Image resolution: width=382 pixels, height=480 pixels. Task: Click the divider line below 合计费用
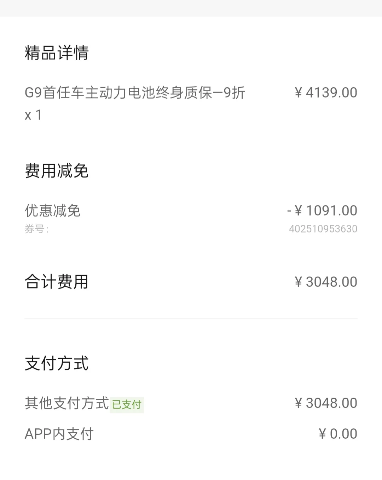click(191, 319)
